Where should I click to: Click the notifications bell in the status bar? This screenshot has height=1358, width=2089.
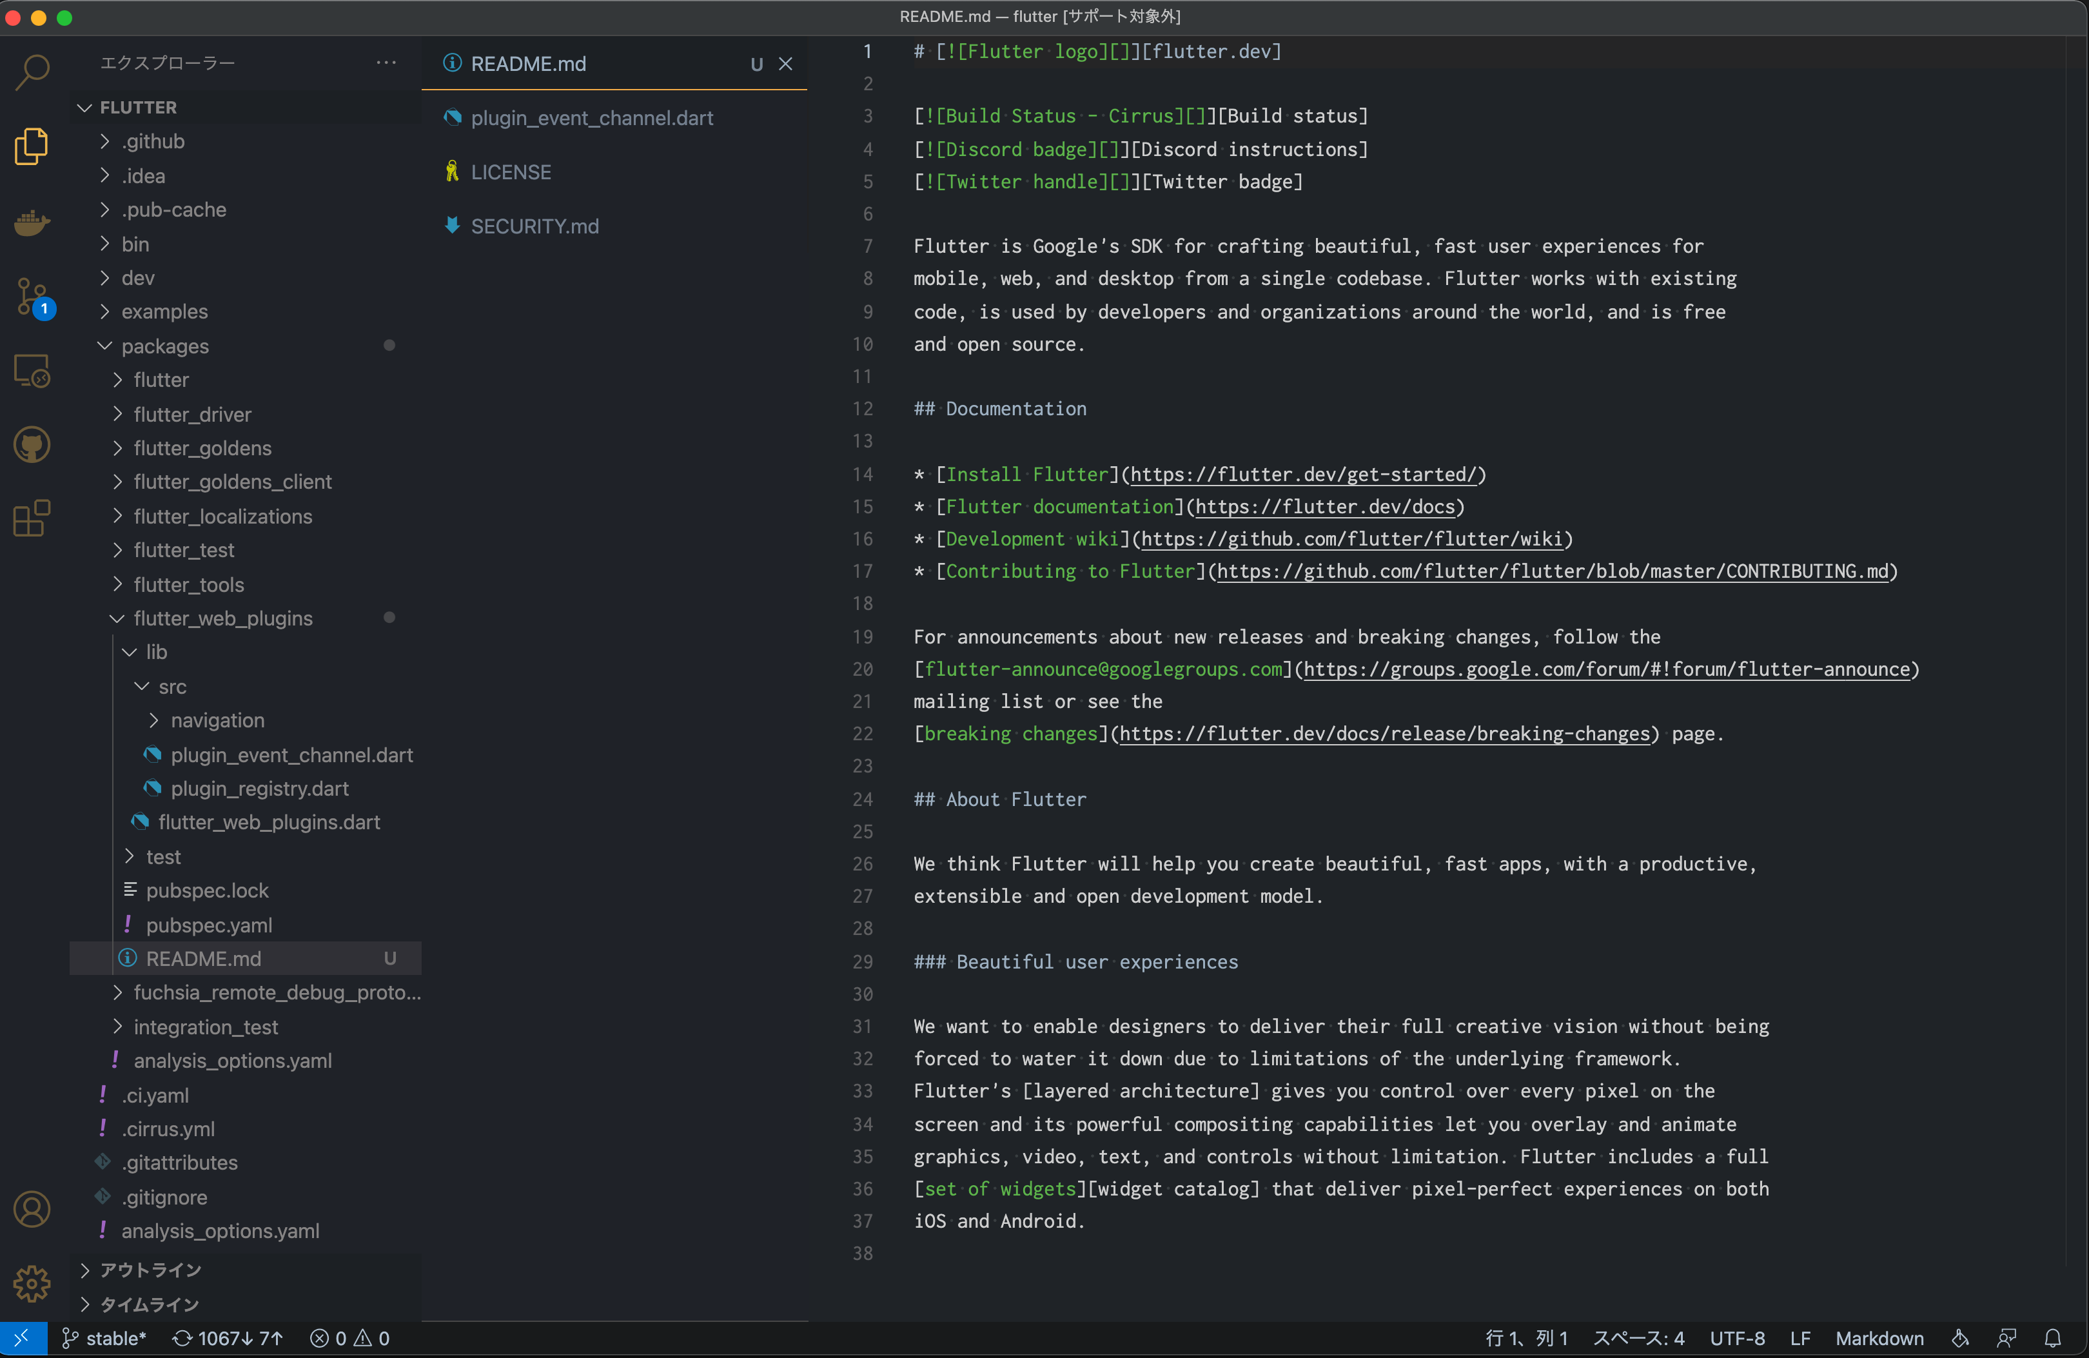click(2054, 1338)
